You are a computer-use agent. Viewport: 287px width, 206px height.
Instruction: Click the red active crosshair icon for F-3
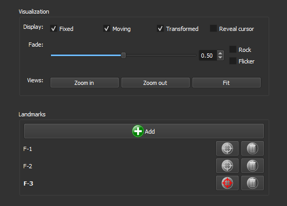click(227, 183)
